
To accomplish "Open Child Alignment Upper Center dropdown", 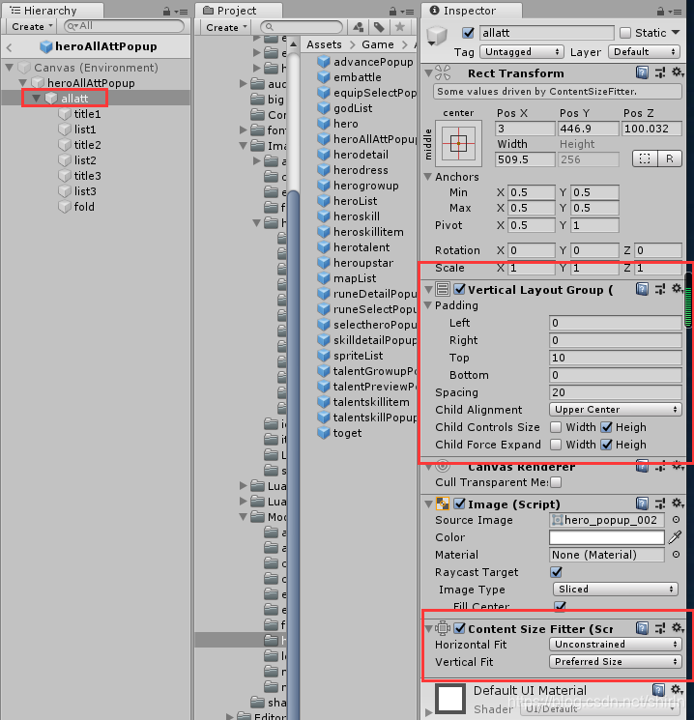I will [x=616, y=409].
